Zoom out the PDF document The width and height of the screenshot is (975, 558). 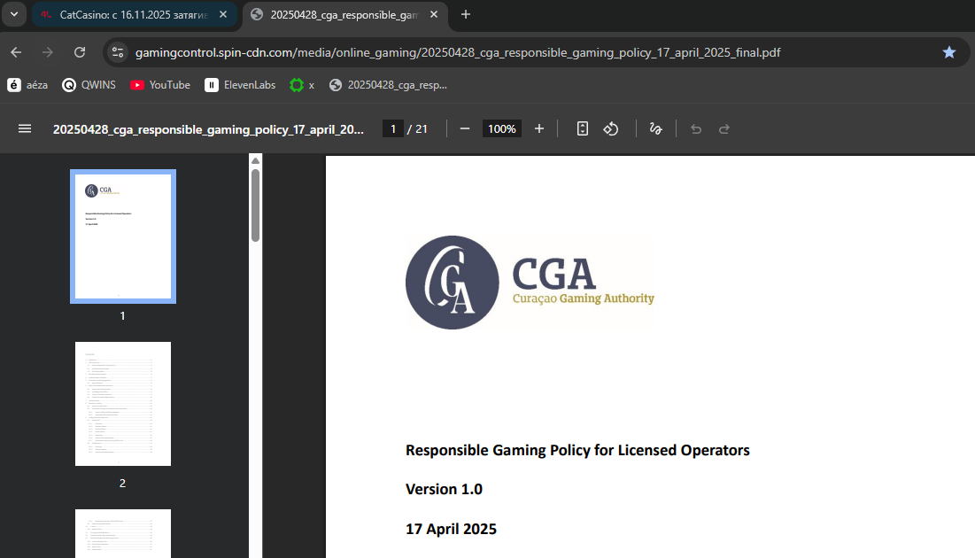pos(465,128)
